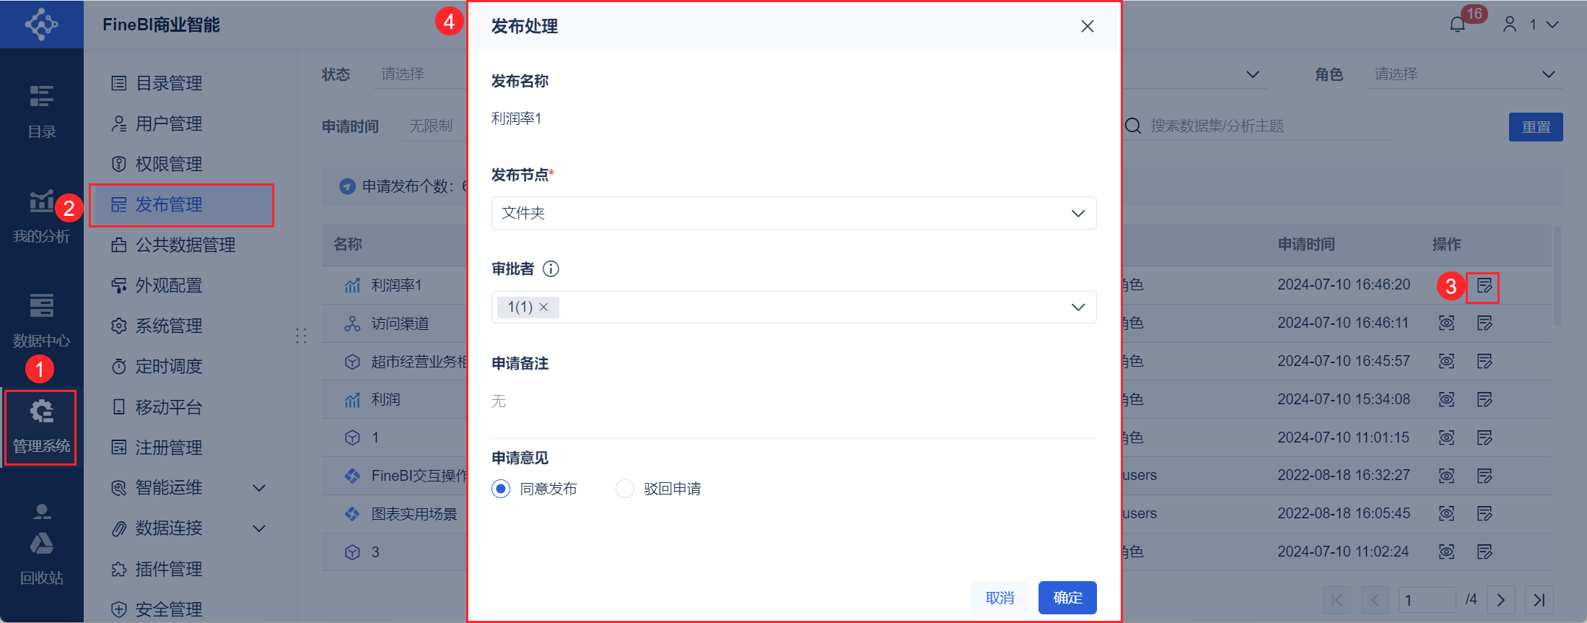Click the 审批者 info icon
The width and height of the screenshot is (1587, 623).
click(551, 269)
